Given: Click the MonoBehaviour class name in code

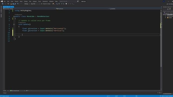Looking at the screenshot, I should (x=43, y=16).
